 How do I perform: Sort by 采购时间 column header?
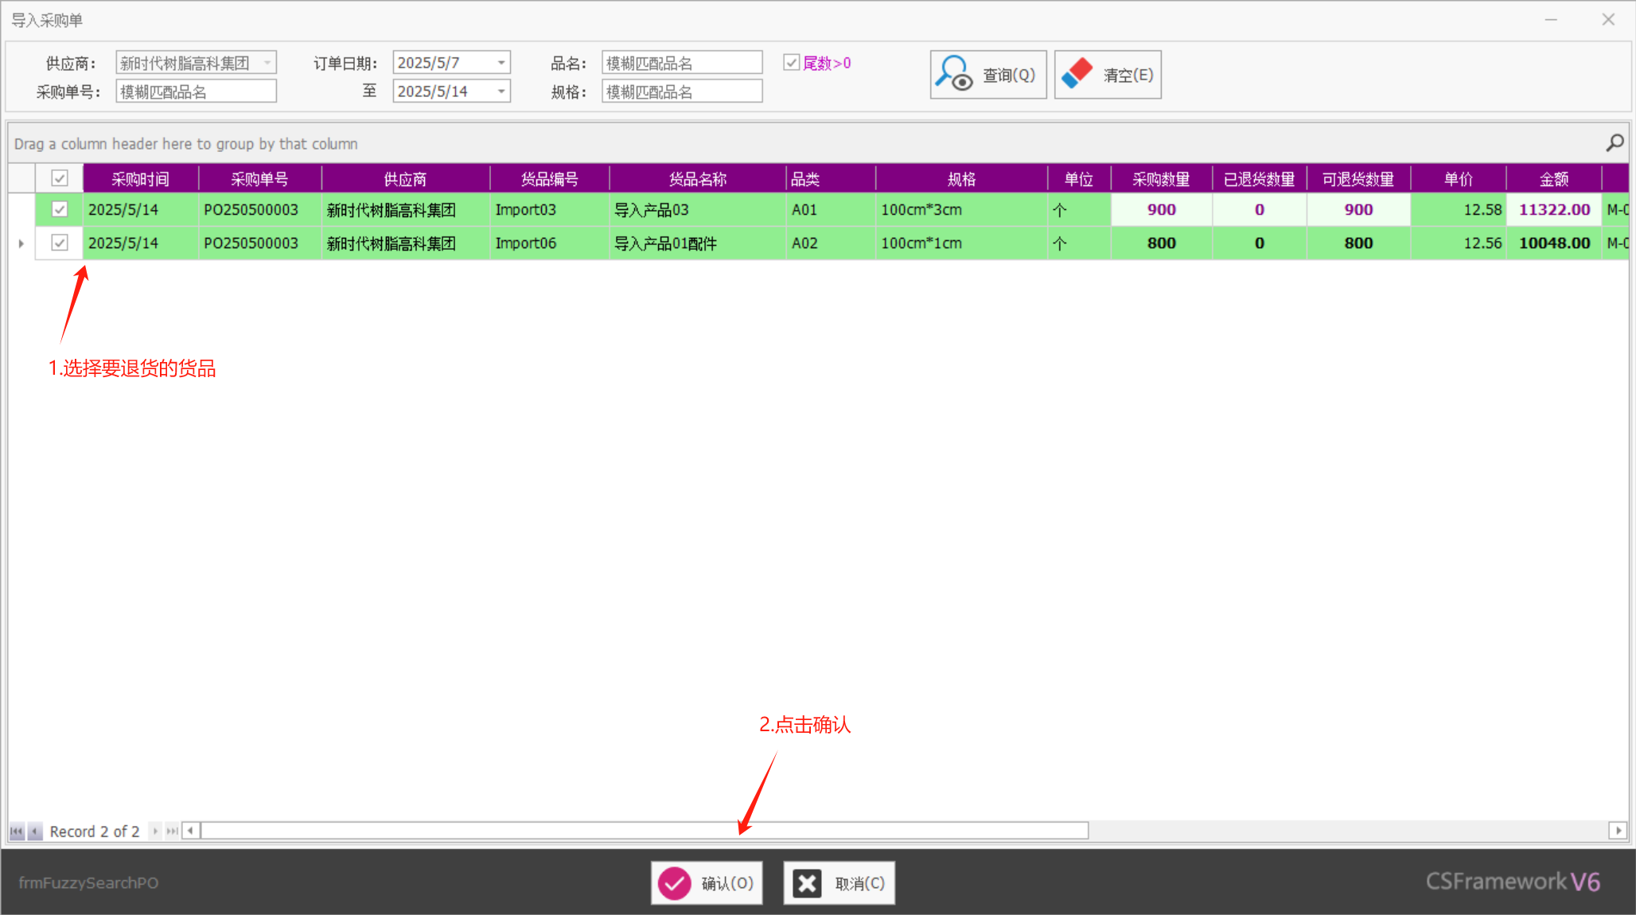pos(140,179)
